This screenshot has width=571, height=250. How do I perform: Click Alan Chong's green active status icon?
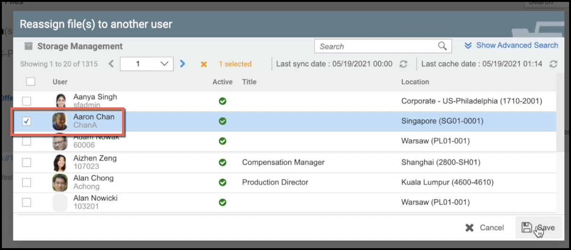pos(222,182)
